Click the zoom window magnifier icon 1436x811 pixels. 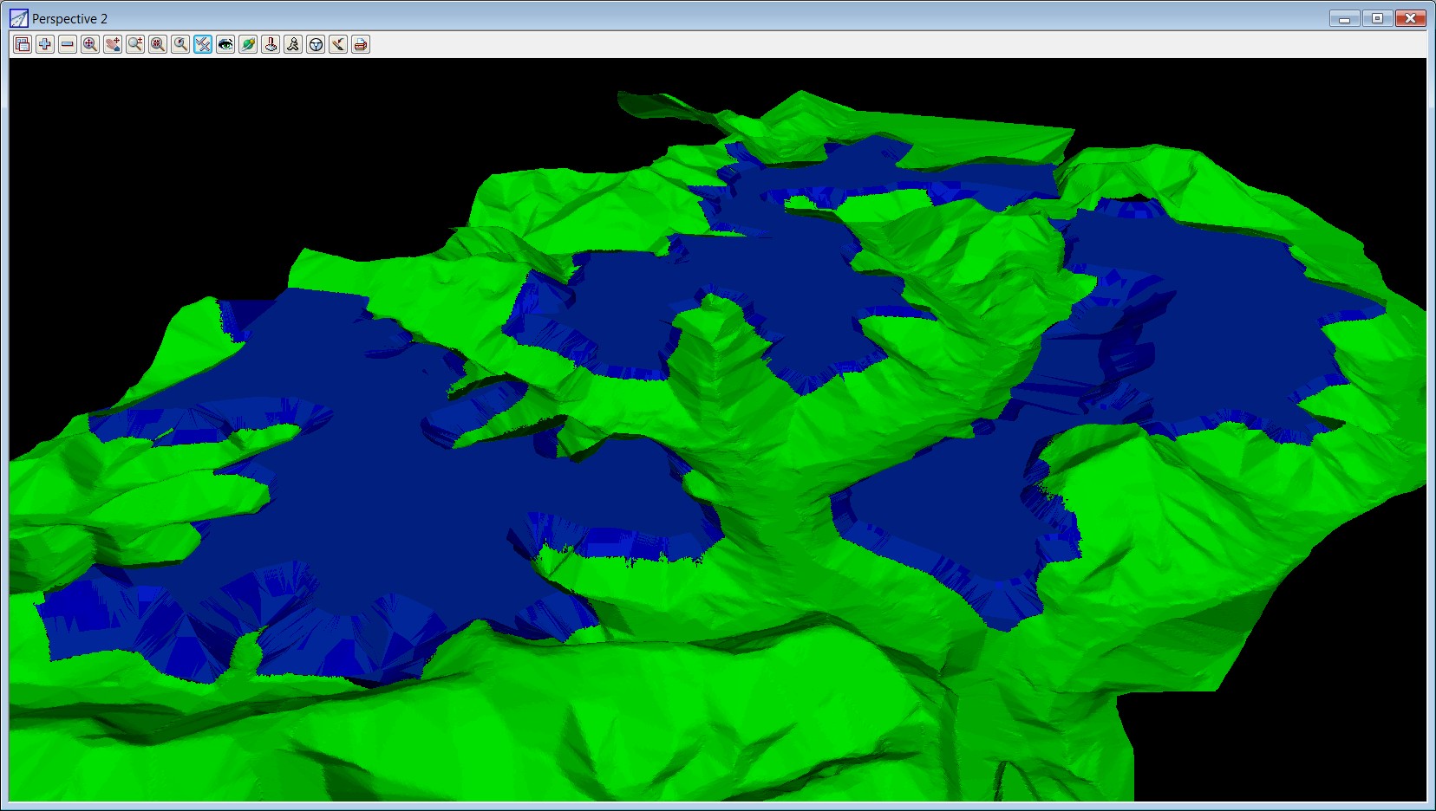pos(158,44)
